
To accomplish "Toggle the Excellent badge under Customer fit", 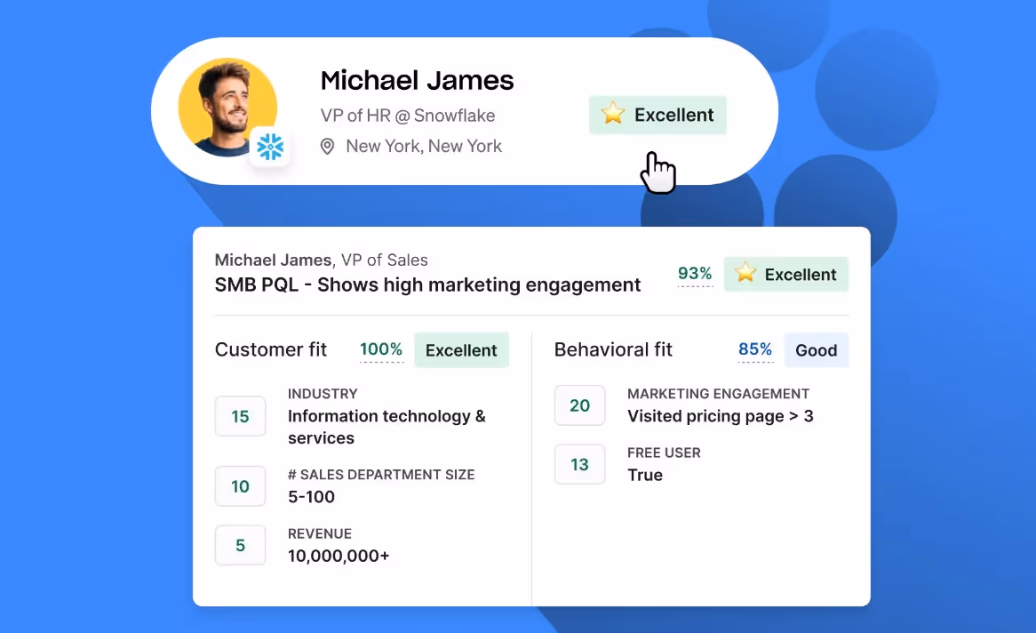I will [x=461, y=349].
